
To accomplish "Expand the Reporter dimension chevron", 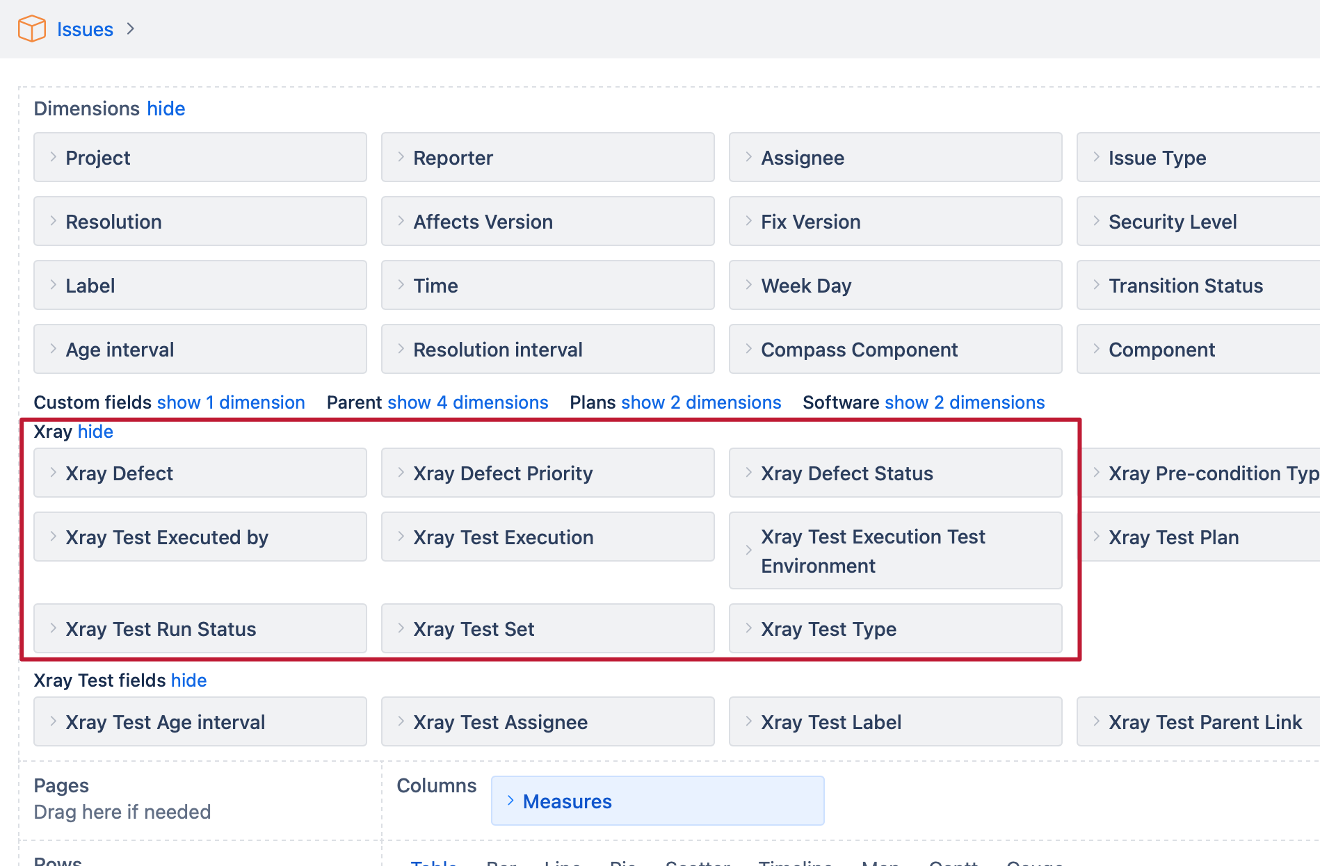I will (x=401, y=157).
